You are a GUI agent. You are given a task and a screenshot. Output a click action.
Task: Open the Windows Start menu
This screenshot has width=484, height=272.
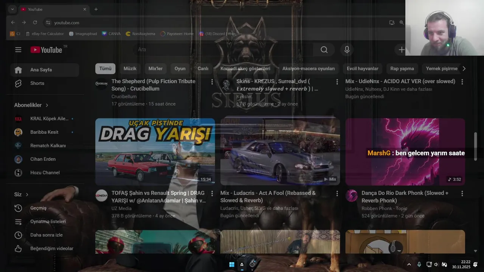231,264
